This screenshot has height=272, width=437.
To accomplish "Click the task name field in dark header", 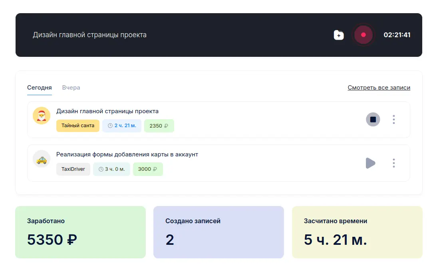I will (x=89, y=35).
